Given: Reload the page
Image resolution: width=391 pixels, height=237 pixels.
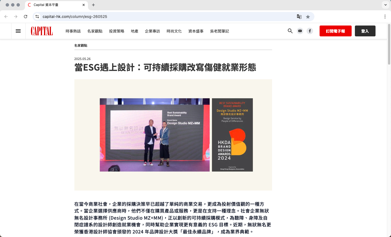Looking at the screenshot, I should click(x=26, y=17).
